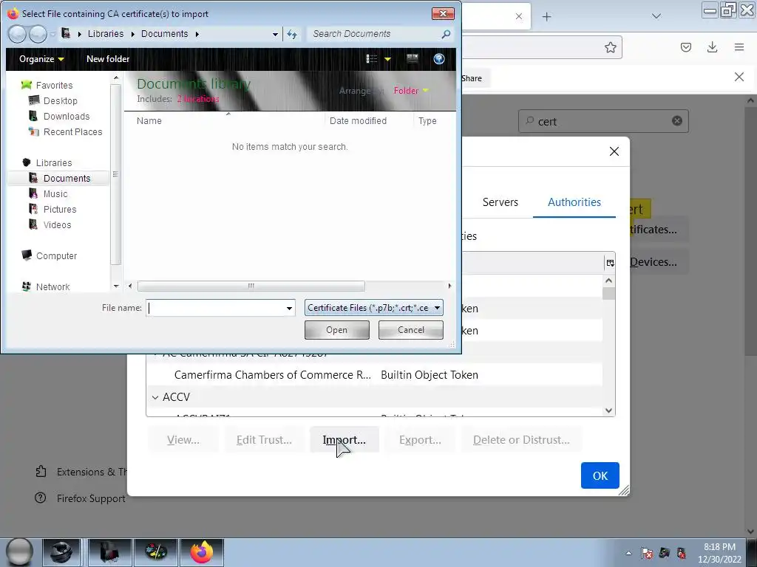Viewport: 757px width, 567px height.
Task: Sort by Date modified column
Action: click(358, 121)
